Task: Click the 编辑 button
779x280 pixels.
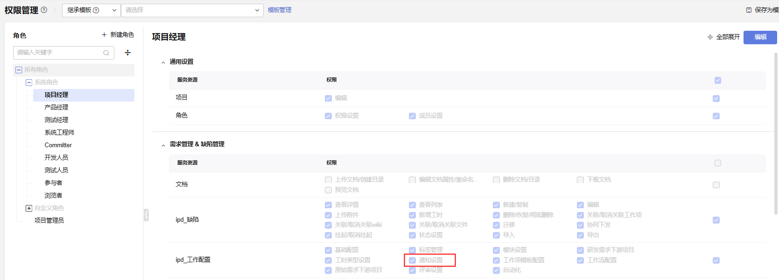Action: pyautogui.click(x=760, y=37)
